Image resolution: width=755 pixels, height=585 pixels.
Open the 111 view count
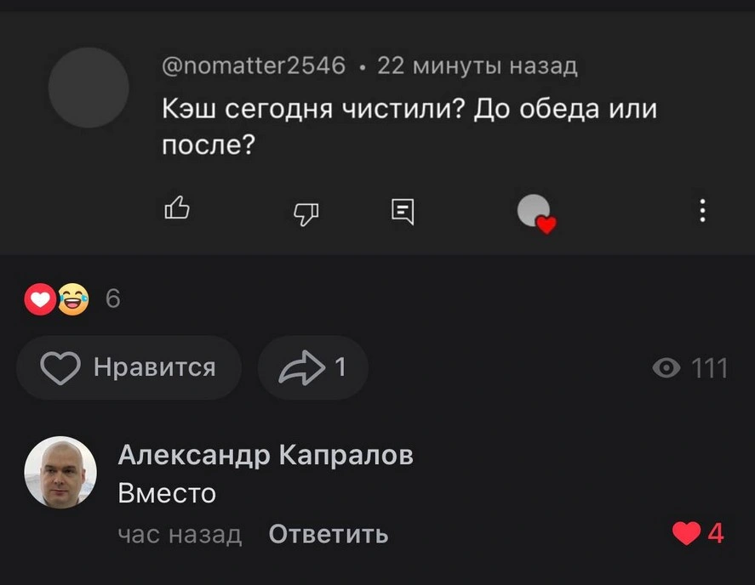tap(709, 368)
